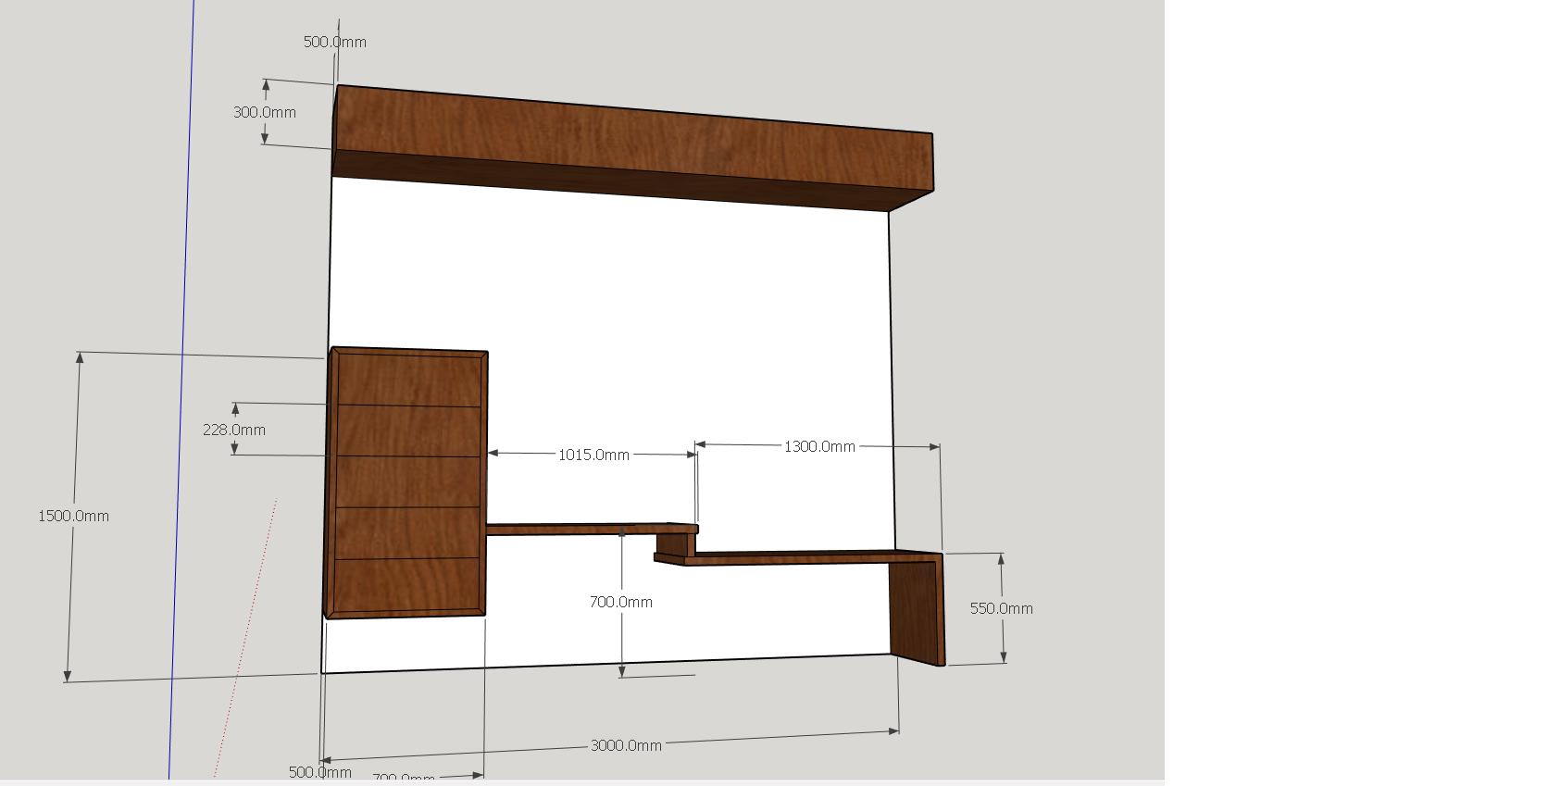Select the 1015.0mm dimension label
1548x786 pixels.
pyautogui.click(x=593, y=455)
